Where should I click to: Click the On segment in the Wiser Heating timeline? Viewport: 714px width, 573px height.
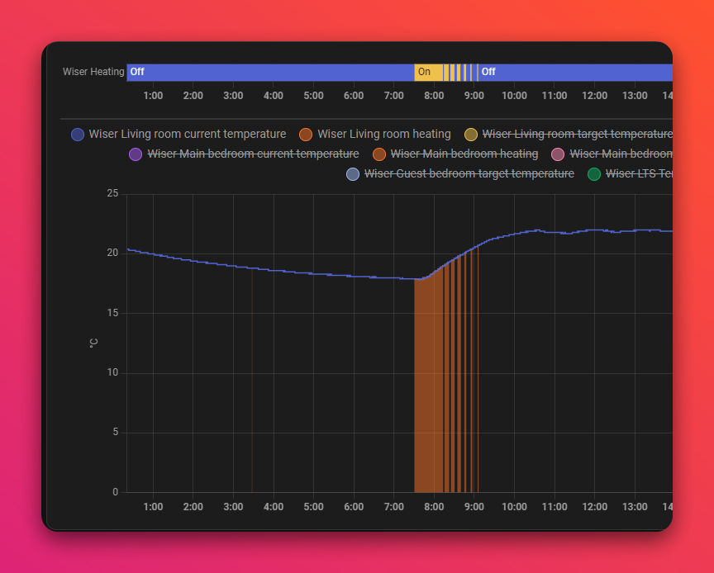coord(425,72)
